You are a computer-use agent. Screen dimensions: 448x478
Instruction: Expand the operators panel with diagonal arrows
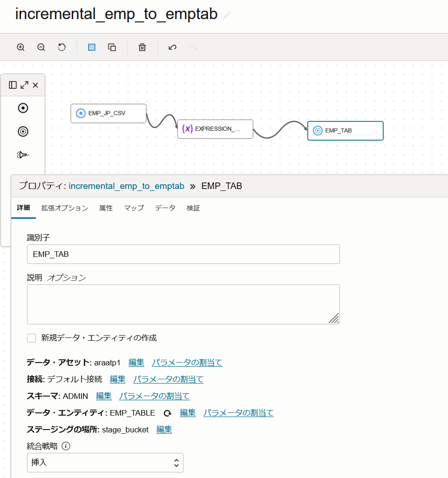tap(24, 85)
